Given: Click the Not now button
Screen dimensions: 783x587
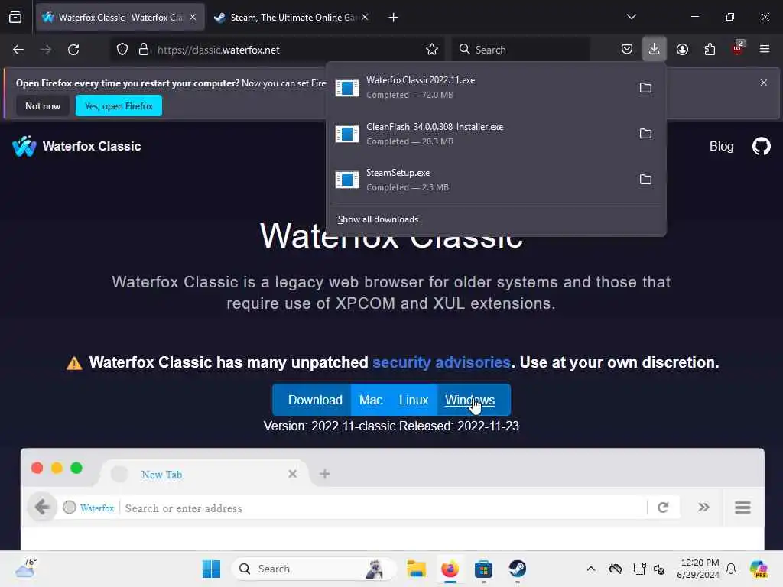Looking at the screenshot, I should [x=43, y=105].
